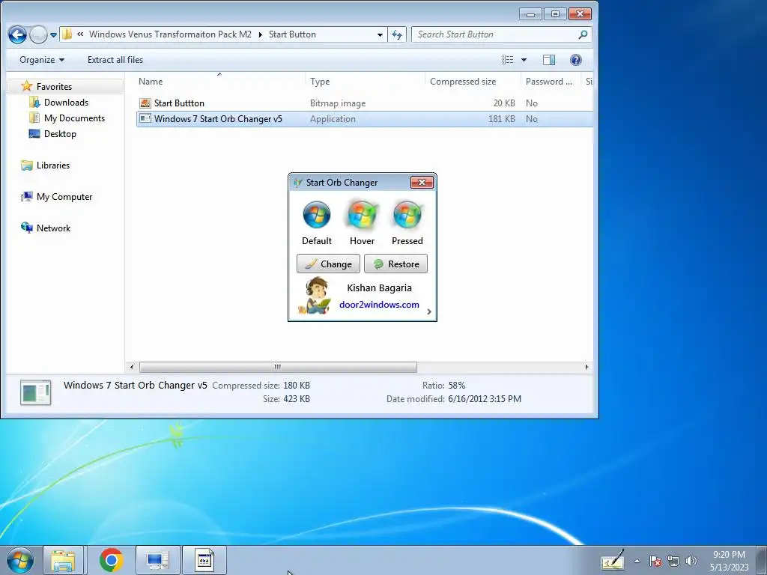This screenshot has width=767, height=575.
Task: Open Explorer help
Action: (576, 60)
